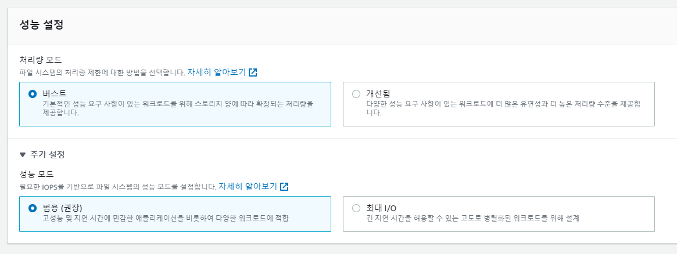Click the 성능 설정 panel heading
The image size is (677, 254).
pos(41,24)
